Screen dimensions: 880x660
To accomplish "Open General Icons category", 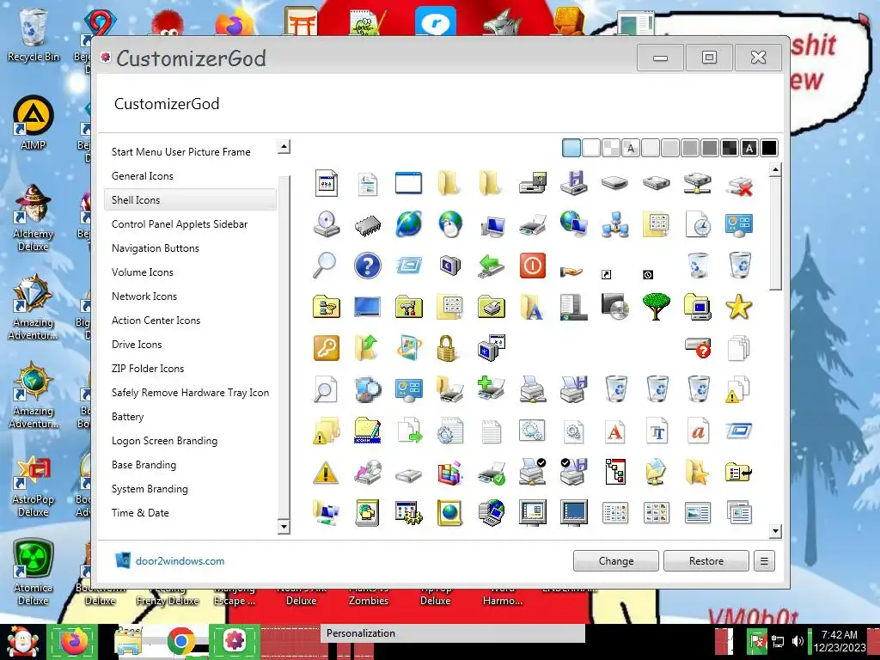I will (x=143, y=176).
